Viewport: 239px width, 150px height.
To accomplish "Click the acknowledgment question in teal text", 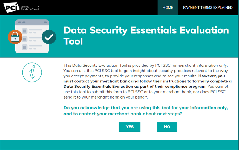I will click(145, 111).
